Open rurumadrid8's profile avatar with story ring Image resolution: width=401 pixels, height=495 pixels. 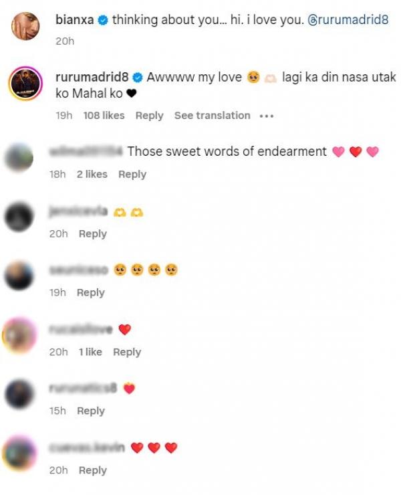point(25,84)
